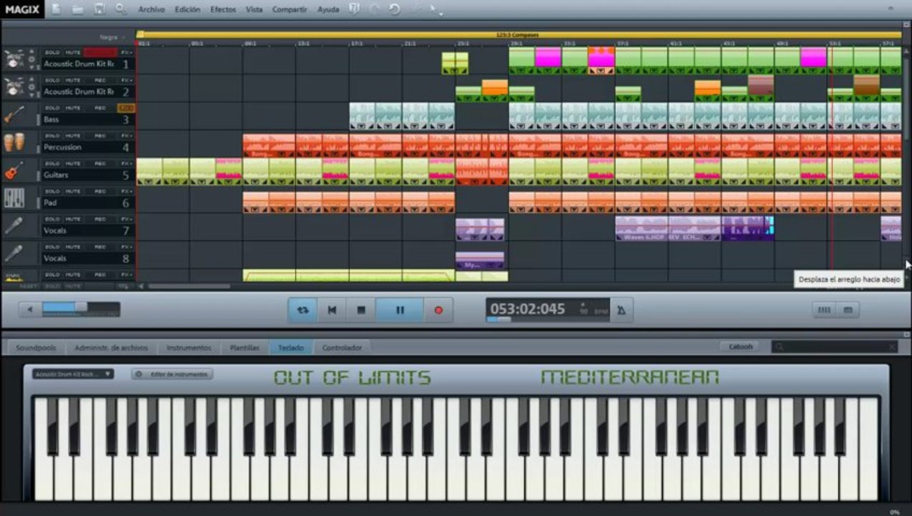
Task: Arm REC on Vocals track 8
Action: pos(100,247)
